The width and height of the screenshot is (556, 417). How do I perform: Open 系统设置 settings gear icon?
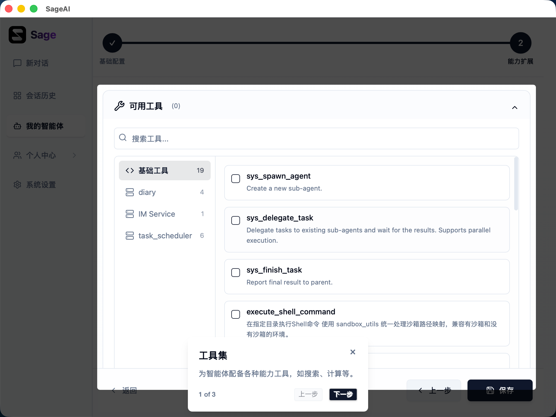pyautogui.click(x=17, y=185)
